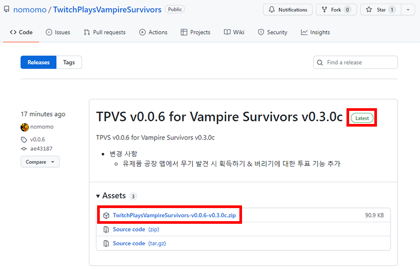
Task: Click the nomomo avatar image
Action: tap(25, 127)
